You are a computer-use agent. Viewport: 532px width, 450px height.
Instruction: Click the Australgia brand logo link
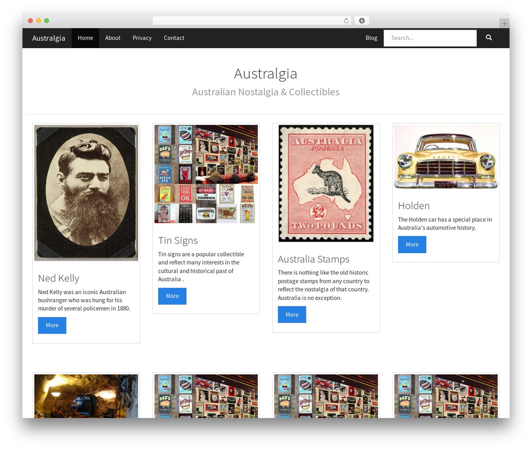click(49, 38)
